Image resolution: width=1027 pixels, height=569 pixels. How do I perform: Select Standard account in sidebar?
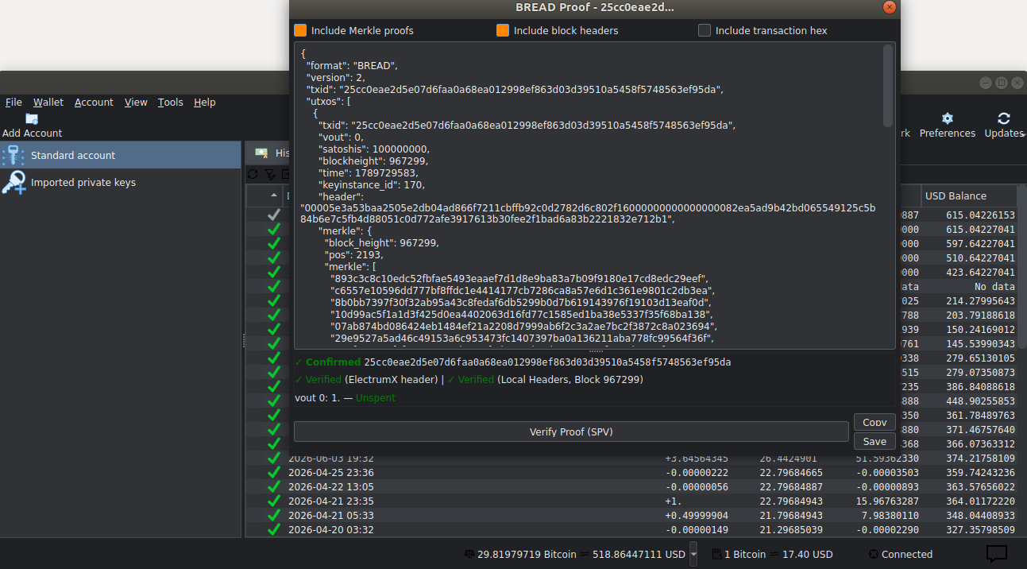point(121,155)
